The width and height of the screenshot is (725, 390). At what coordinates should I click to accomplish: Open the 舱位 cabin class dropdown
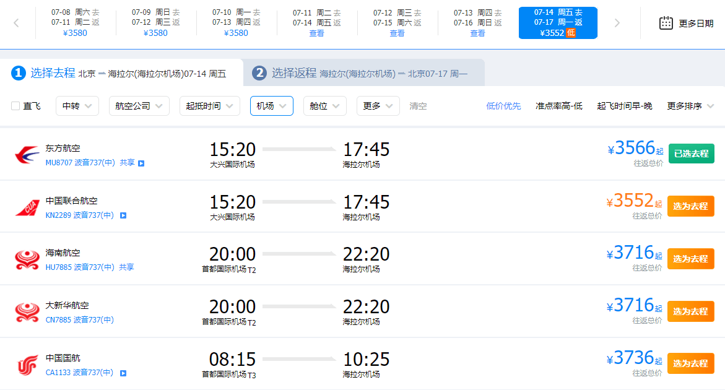coord(324,106)
